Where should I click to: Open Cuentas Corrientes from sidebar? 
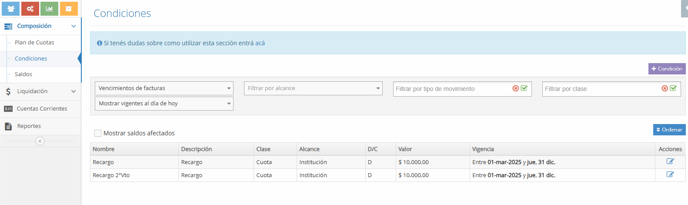42,109
